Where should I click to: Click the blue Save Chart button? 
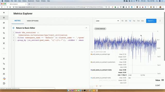click(151, 21)
